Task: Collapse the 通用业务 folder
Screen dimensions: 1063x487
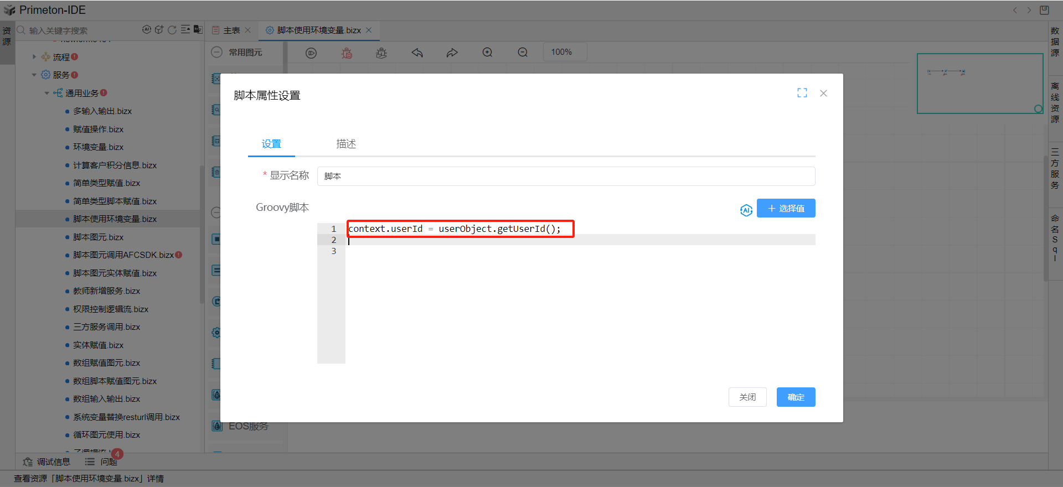Action: click(x=47, y=93)
